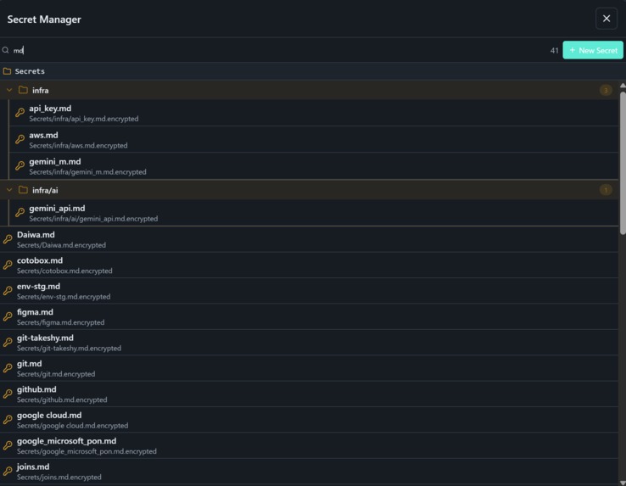Click path Secrets/Daiwa.md.encrypted
626x486 pixels.
pyautogui.click(x=61, y=245)
